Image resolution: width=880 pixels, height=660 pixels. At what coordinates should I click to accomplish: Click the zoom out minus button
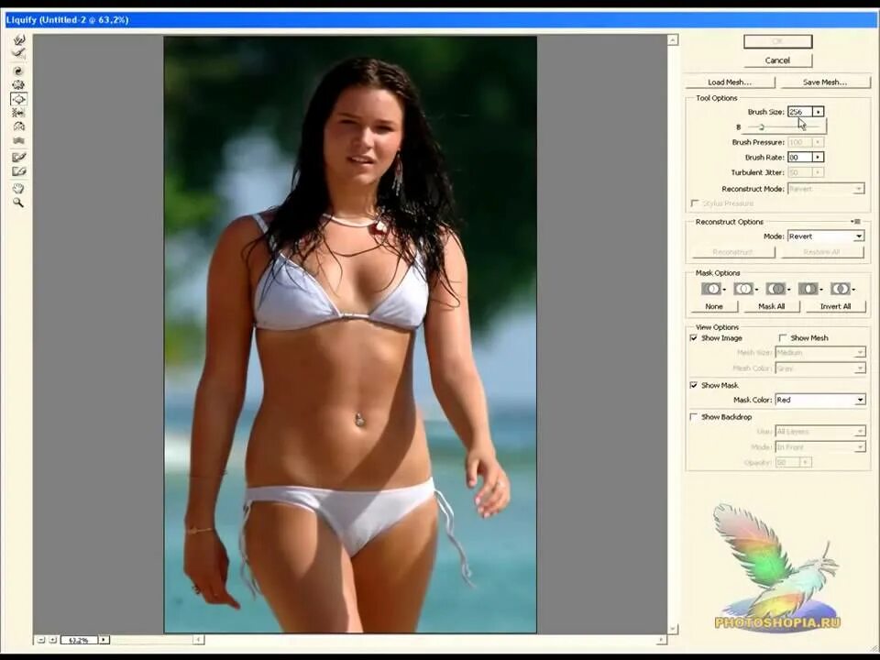pos(41,640)
